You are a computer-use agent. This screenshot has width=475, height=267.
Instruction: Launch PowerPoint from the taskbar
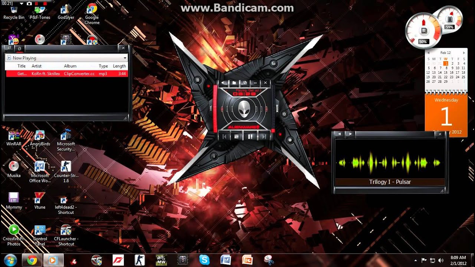pos(247,260)
